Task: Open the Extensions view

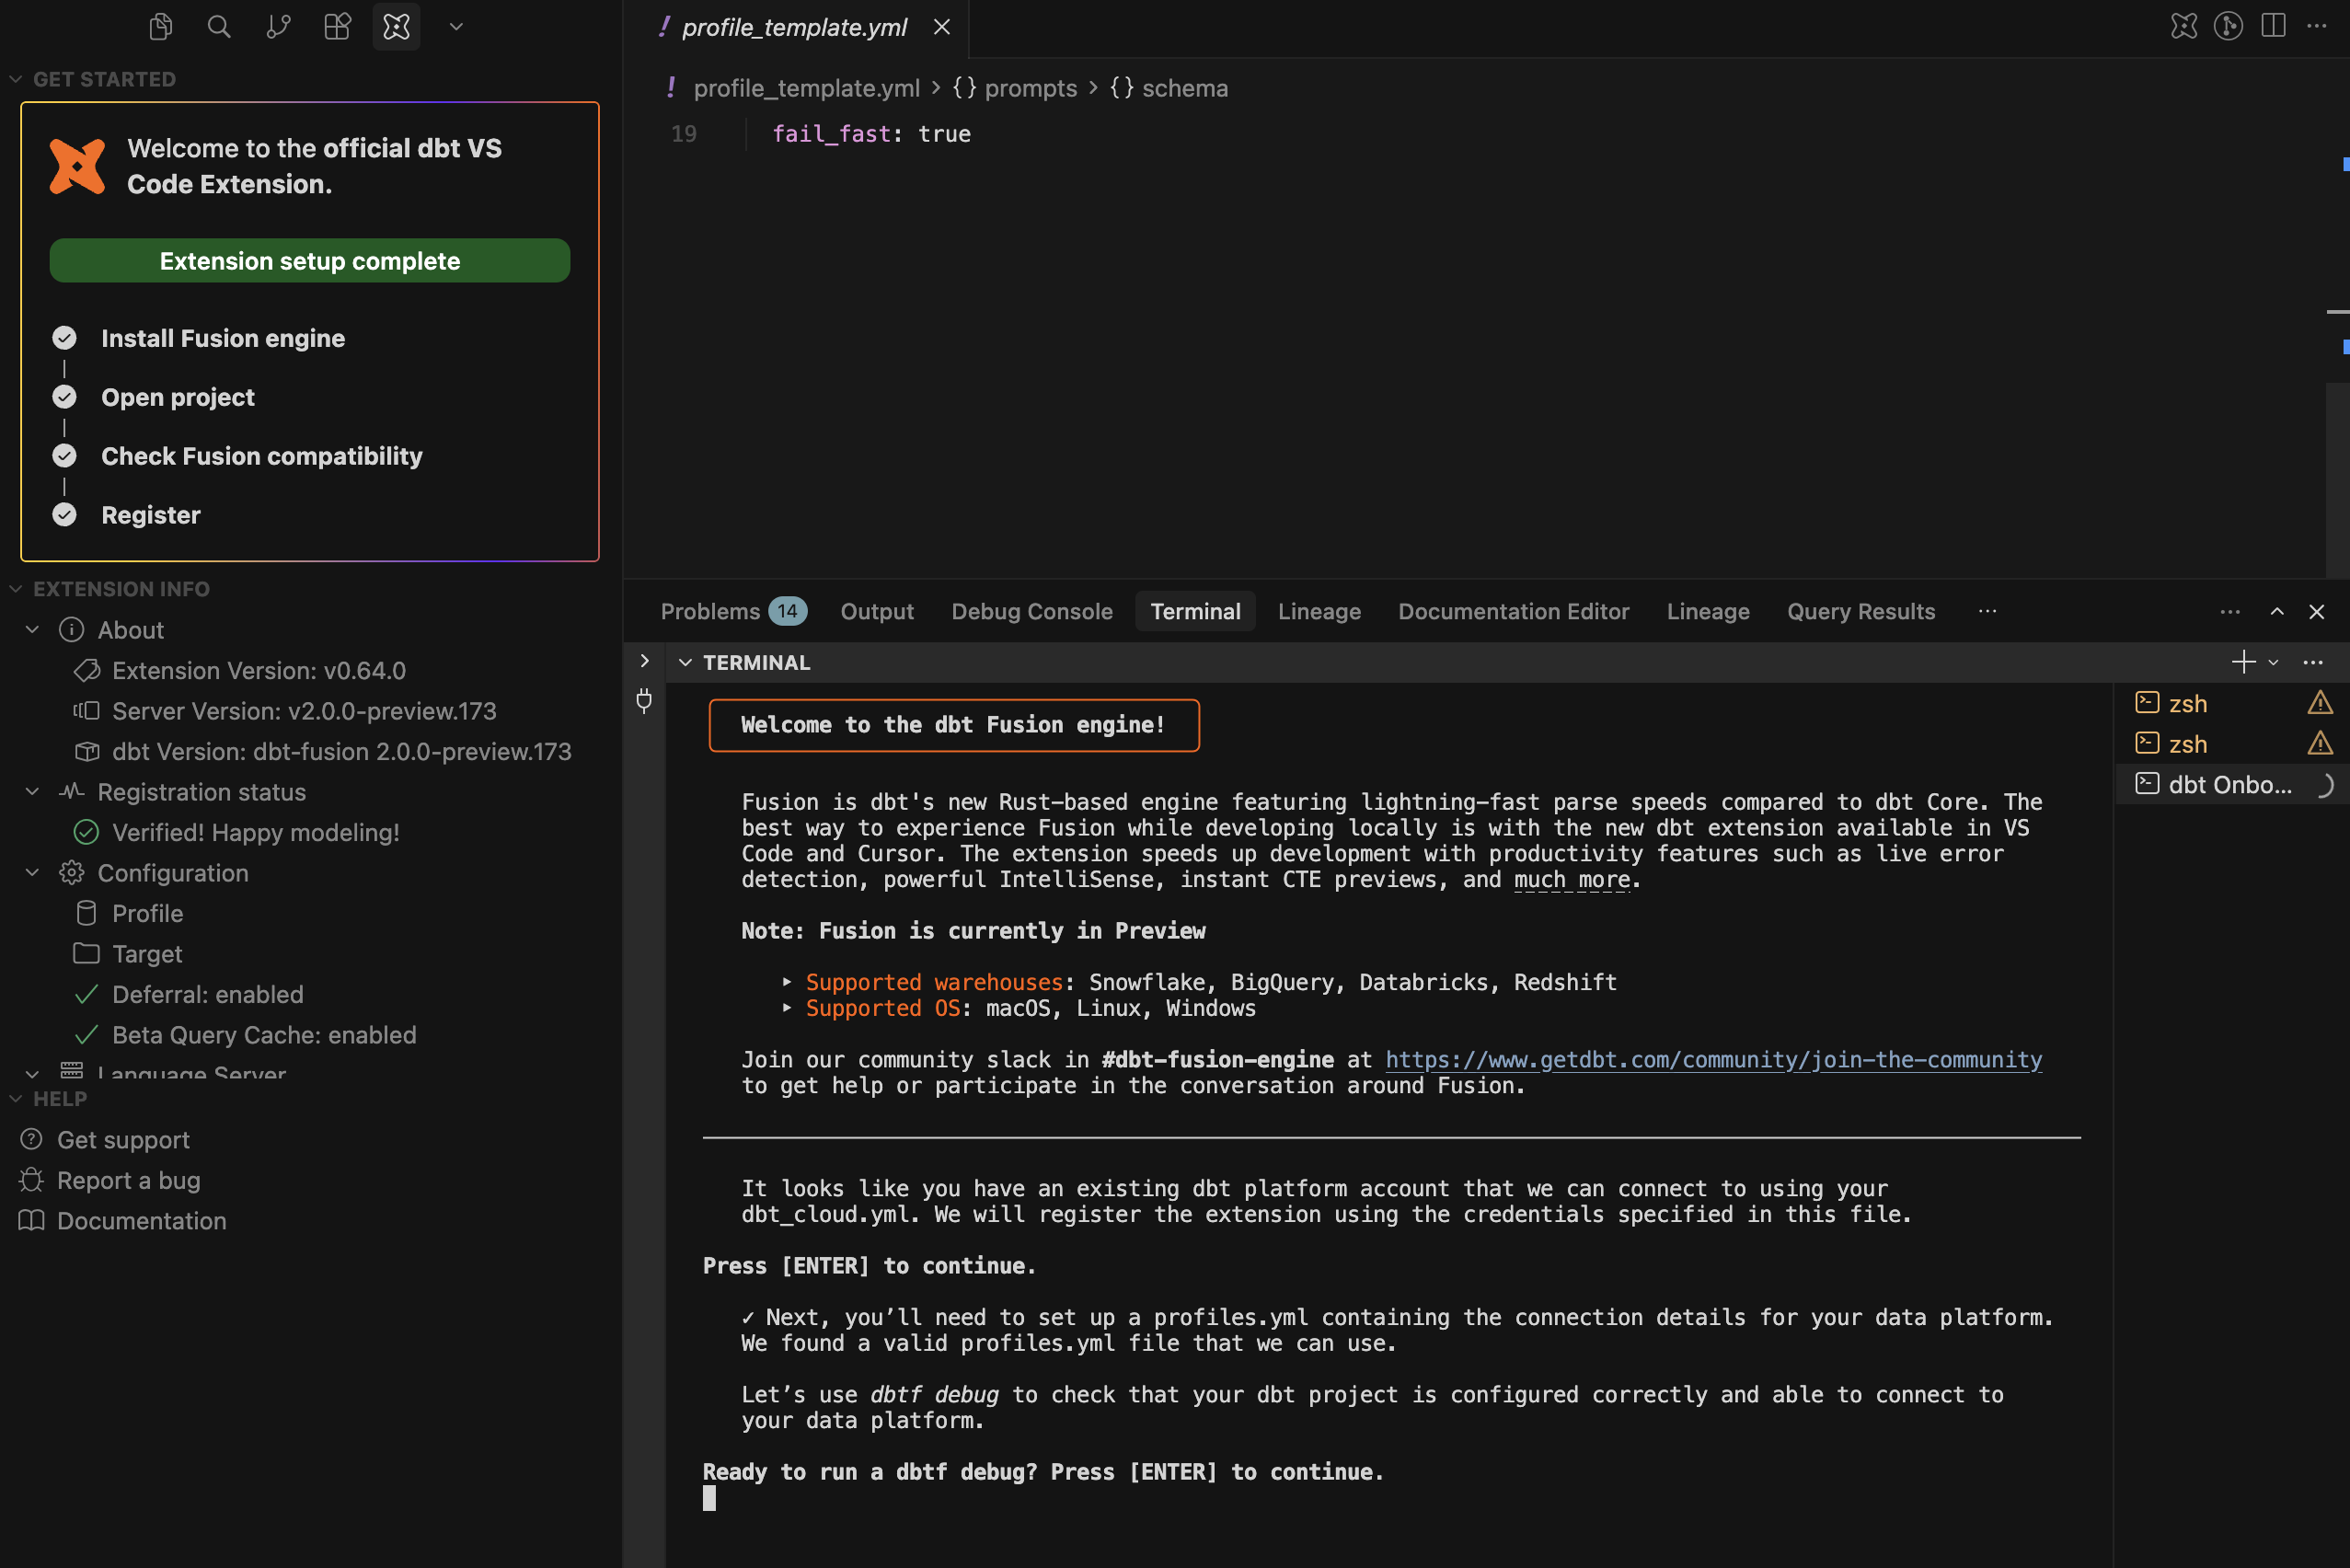Action: tap(338, 27)
